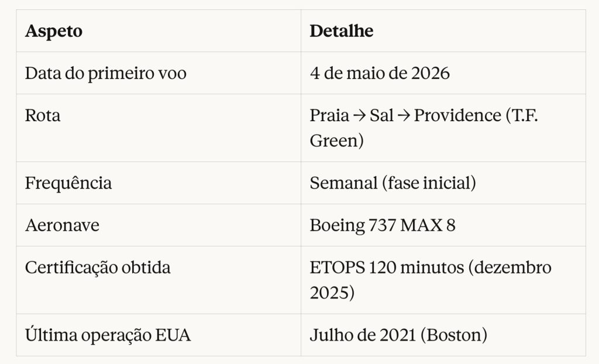The image size is (599, 364).
Task: Click the Semanal (fase inicial) cell
Action: click(x=393, y=183)
